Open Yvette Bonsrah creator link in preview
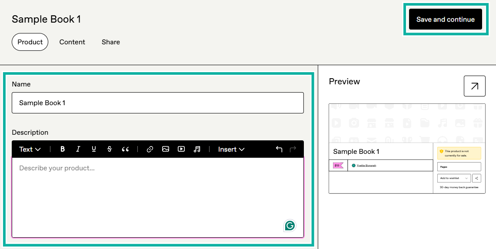 [x=366, y=166]
